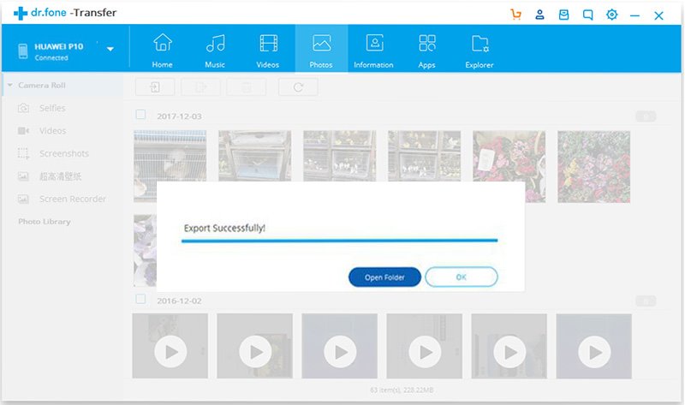The height and width of the screenshot is (405, 685).
Task: Collapse the Camera Roll tree
Action: coord(10,85)
